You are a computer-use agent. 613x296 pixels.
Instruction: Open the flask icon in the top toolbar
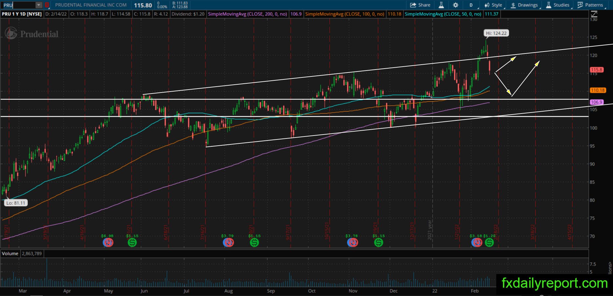(x=441, y=5)
